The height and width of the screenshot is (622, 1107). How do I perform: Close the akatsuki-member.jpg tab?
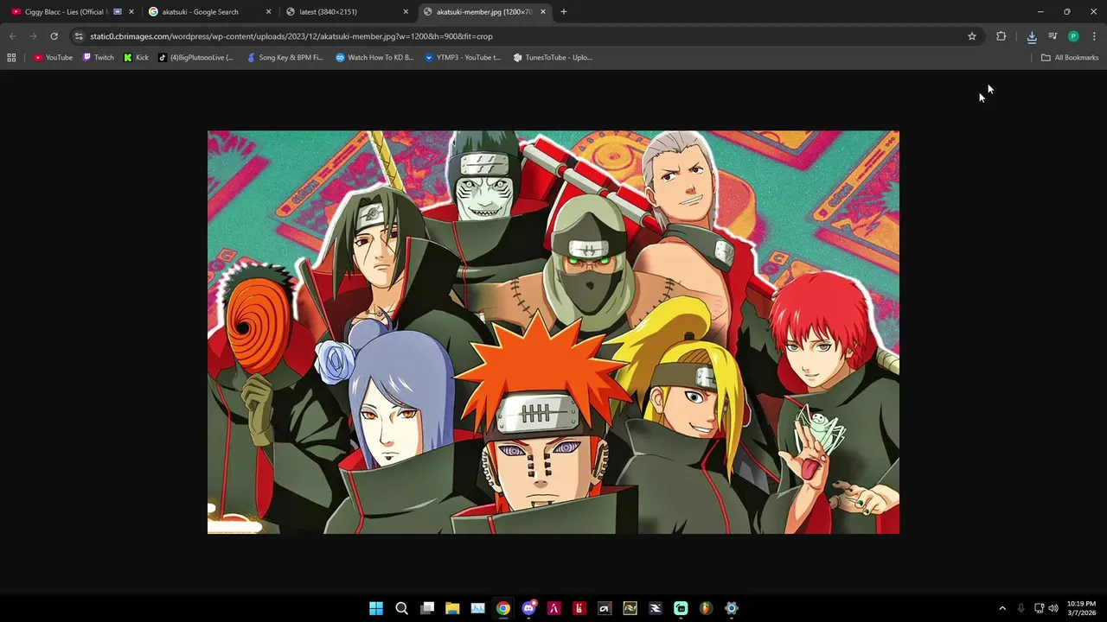point(543,12)
